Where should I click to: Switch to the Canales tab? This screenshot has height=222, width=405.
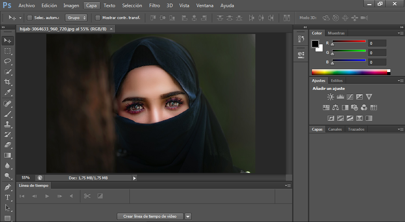point(335,129)
